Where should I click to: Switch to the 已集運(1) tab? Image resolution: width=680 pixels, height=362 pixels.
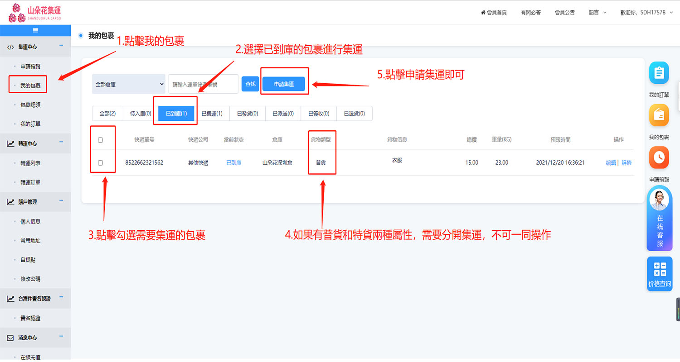(x=212, y=114)
